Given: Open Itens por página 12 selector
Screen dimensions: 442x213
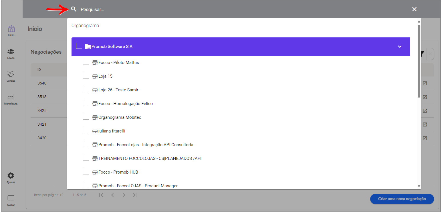Looking at the screenshot, I should [x=49, y=195].
